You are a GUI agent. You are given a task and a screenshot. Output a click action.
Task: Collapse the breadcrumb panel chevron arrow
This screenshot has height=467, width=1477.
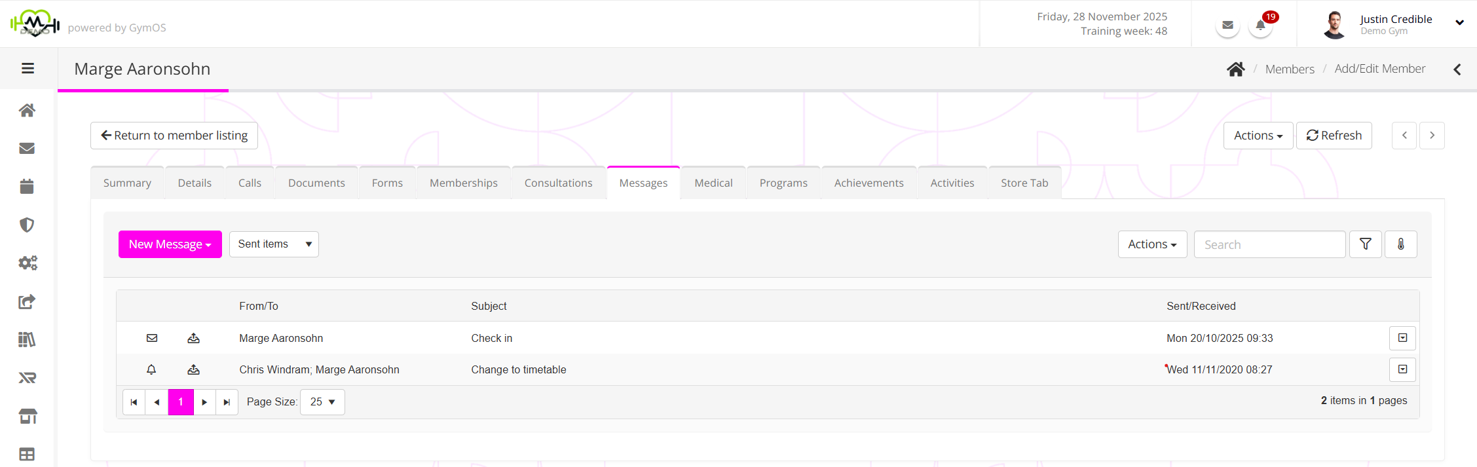(1457, 69)
